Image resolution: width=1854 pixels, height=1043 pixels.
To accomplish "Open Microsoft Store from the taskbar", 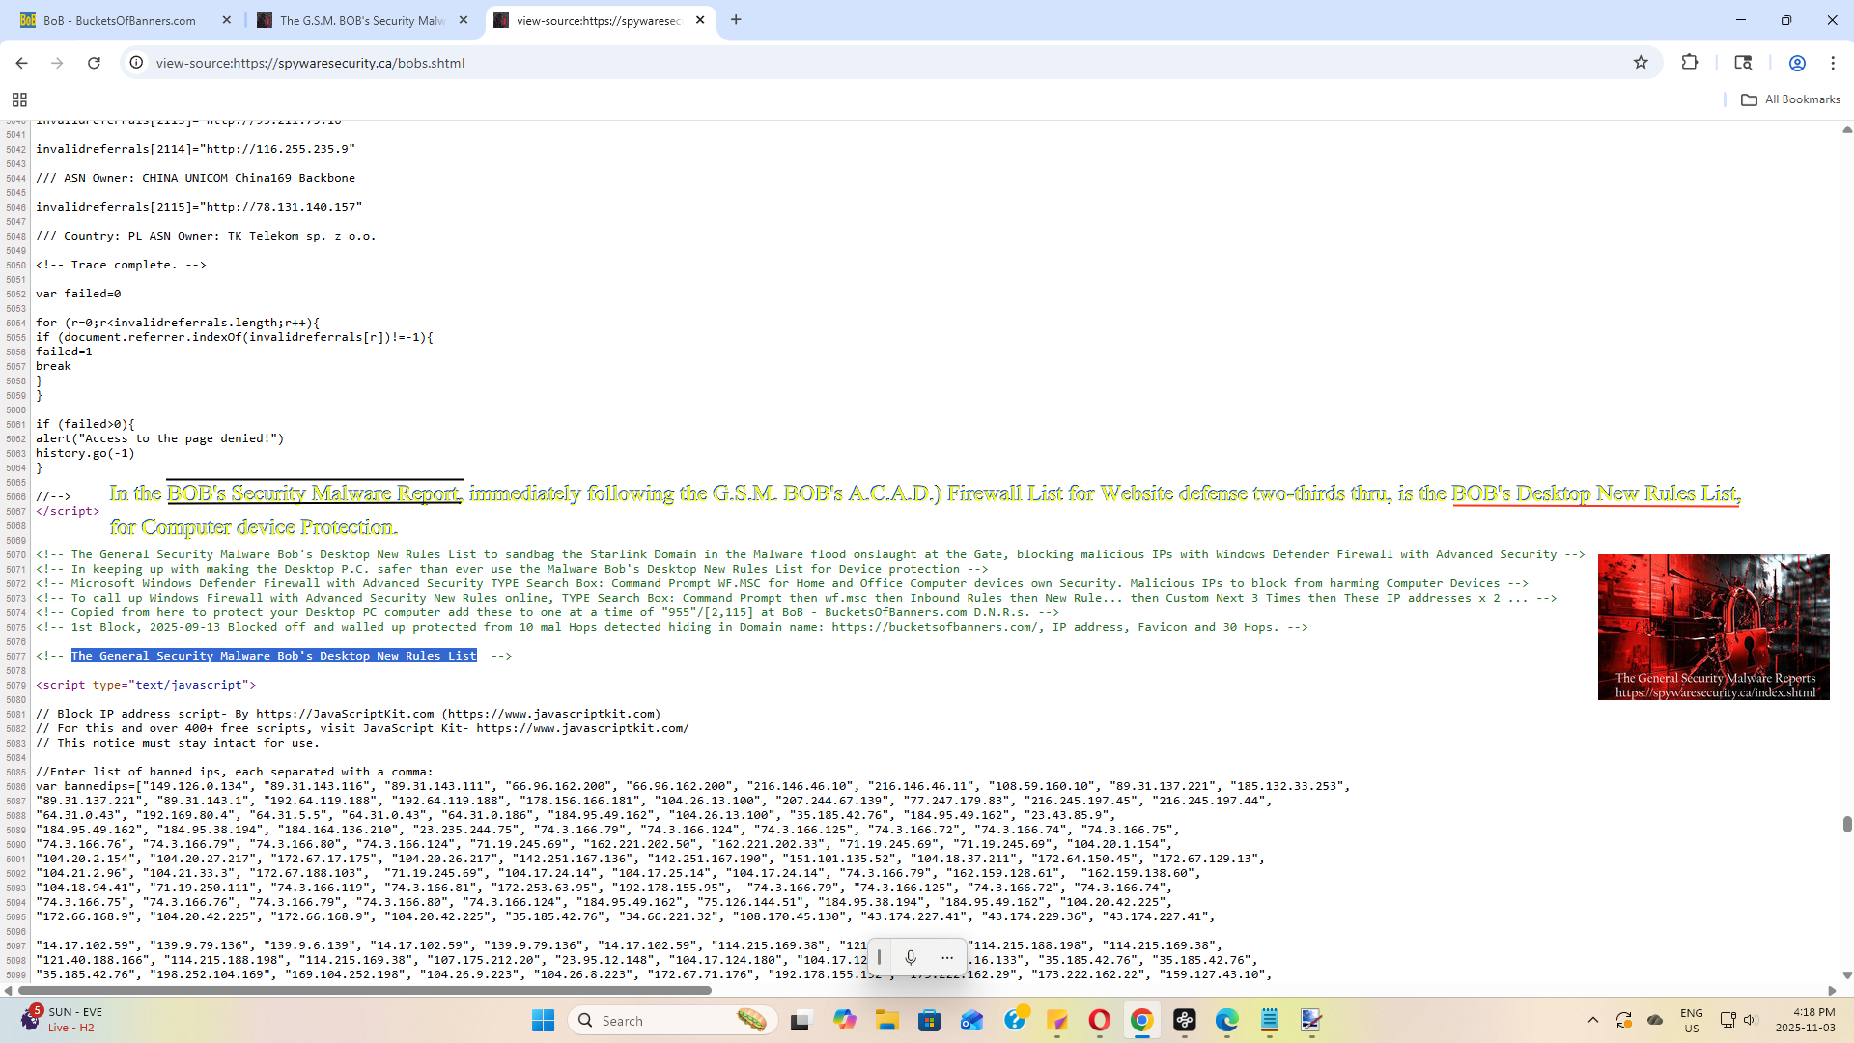I will coord(929,1020).
